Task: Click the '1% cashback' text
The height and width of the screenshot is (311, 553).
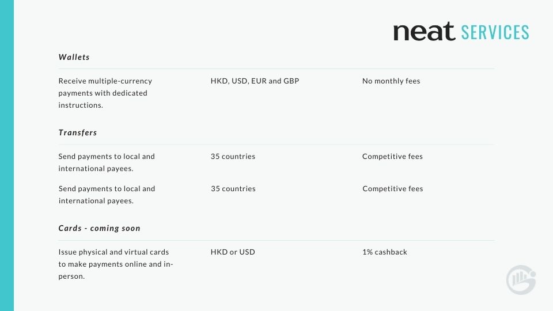Action: (385, 252)
